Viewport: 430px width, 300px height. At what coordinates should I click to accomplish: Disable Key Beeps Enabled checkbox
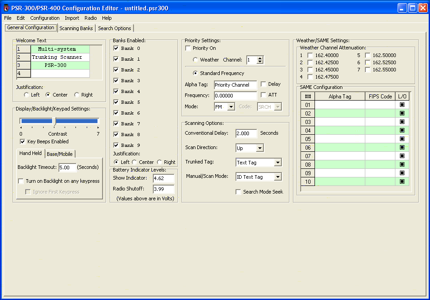point(23,141)
